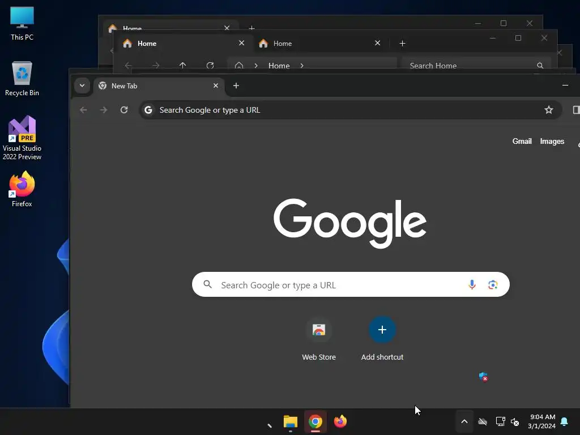
Task: Click the Chrome taskbar icon
Action: pyautogui.click(x=315, y=421)
